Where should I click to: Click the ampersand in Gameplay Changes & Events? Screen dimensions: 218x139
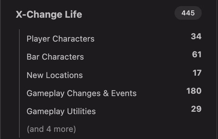pyautogui.click(x=106, y=93)
